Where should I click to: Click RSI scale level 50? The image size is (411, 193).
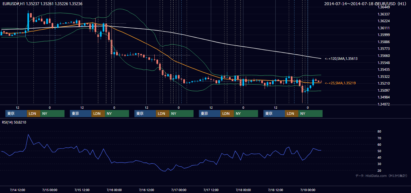(x=379, y=151)
